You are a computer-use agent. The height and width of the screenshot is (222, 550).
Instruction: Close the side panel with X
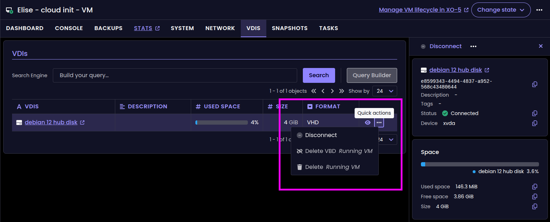(x=541, y=46)
